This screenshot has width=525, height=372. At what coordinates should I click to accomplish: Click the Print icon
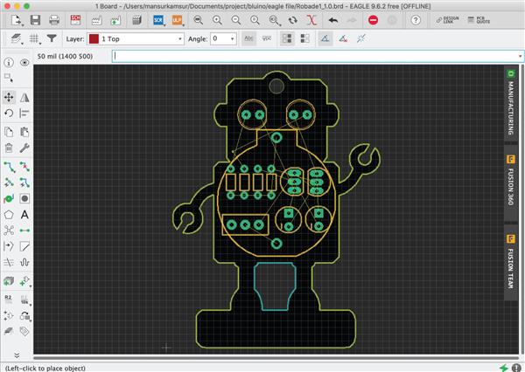[x=53, y=19]
